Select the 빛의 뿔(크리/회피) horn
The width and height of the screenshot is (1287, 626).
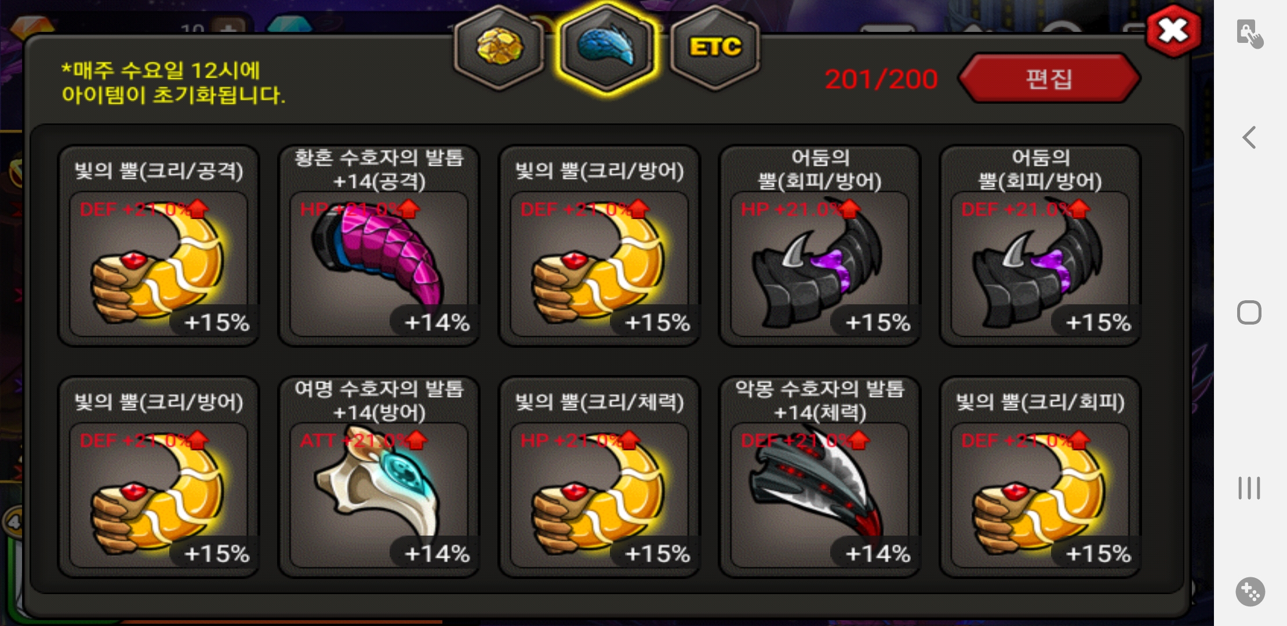[1039, 477]
